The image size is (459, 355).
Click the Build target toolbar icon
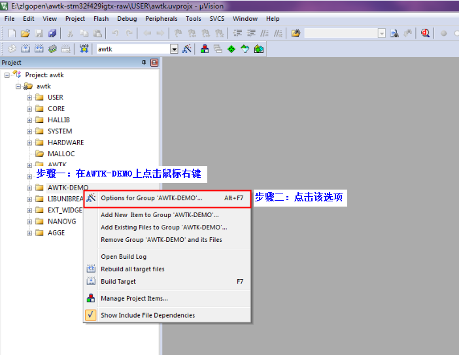point(25,48)
